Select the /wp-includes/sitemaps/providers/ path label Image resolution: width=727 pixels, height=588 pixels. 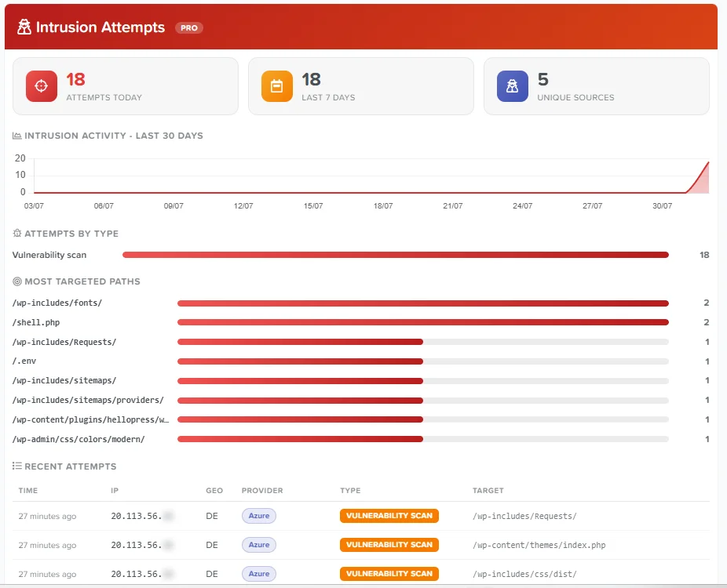(x=88, y=400)
